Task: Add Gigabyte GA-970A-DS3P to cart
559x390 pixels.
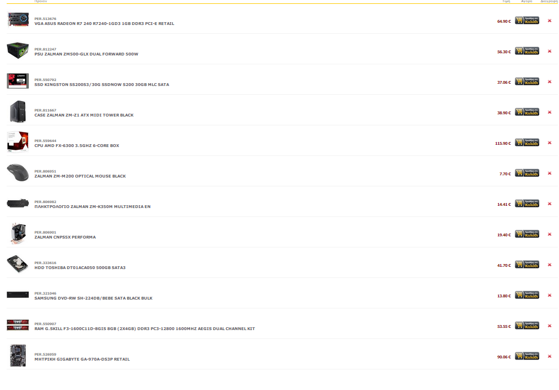Action: pos(527,356)
